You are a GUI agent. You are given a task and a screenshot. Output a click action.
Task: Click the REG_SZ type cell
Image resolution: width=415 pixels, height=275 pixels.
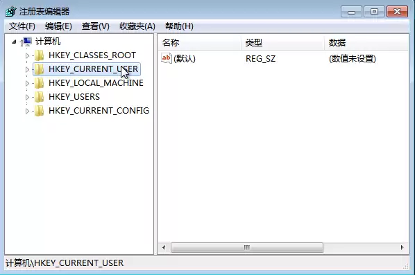coord(260,59)
